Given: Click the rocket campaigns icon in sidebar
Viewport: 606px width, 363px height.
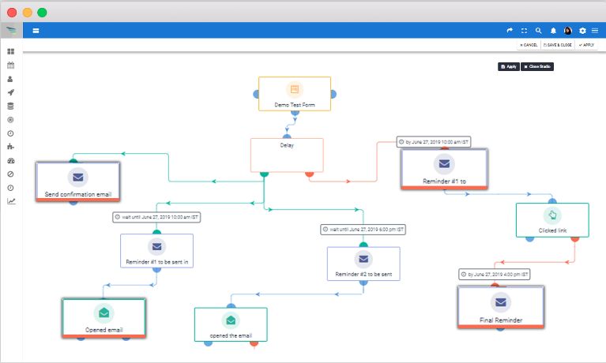Looking at the screenshot, I should coord(11,92).
